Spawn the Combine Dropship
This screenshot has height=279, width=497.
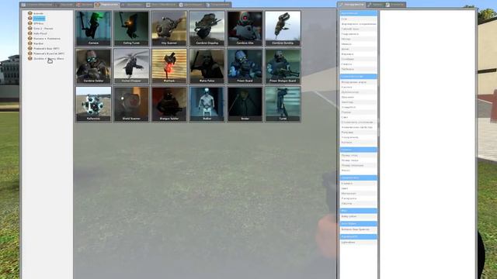tap(207, 29)
